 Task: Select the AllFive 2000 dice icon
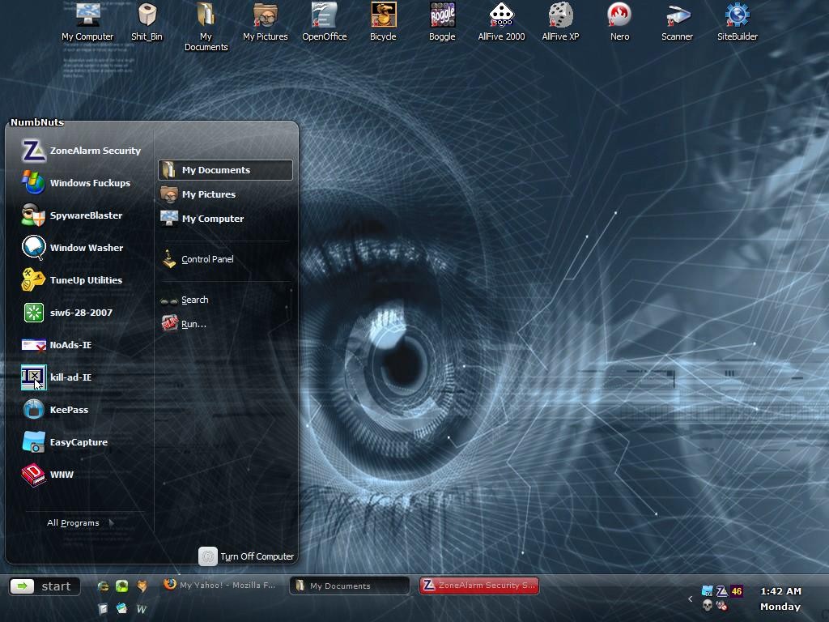click(501, 22)
